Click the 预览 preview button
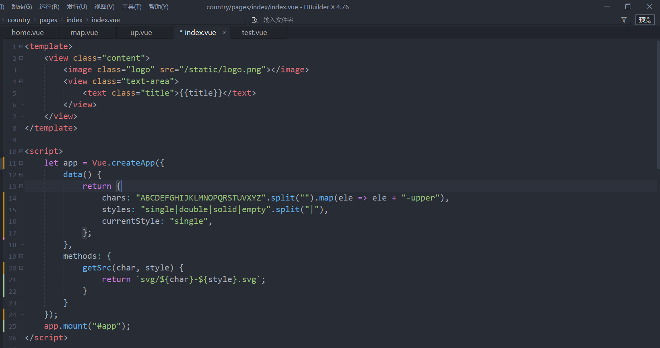The height and width of the screenshot is (348, 660). coord(645,20)
